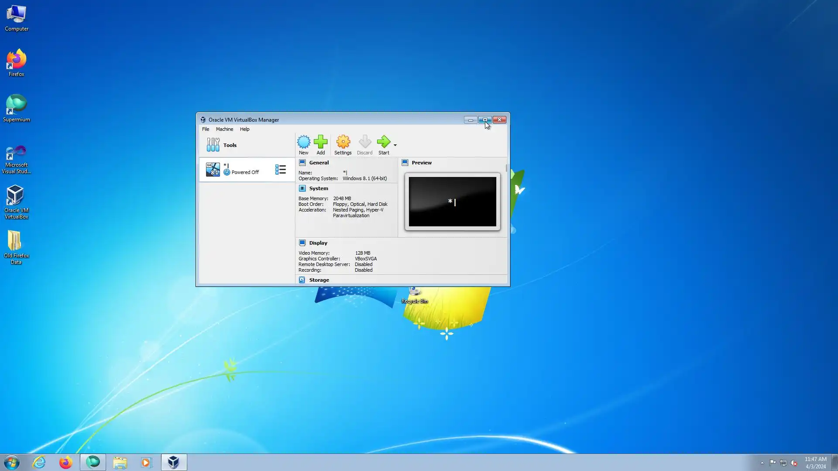Click the details pane vertical scrollbar
The height and width of the screenshot is (471, 838).
tap(506, 168)
